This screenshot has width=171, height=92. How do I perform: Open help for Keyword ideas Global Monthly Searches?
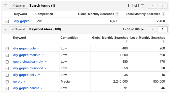point(126,41)
